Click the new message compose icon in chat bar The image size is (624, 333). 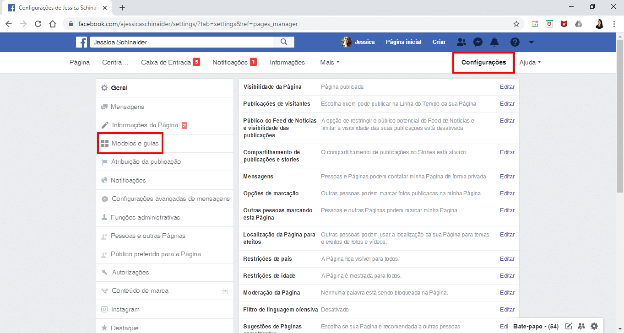pos(569,326)
